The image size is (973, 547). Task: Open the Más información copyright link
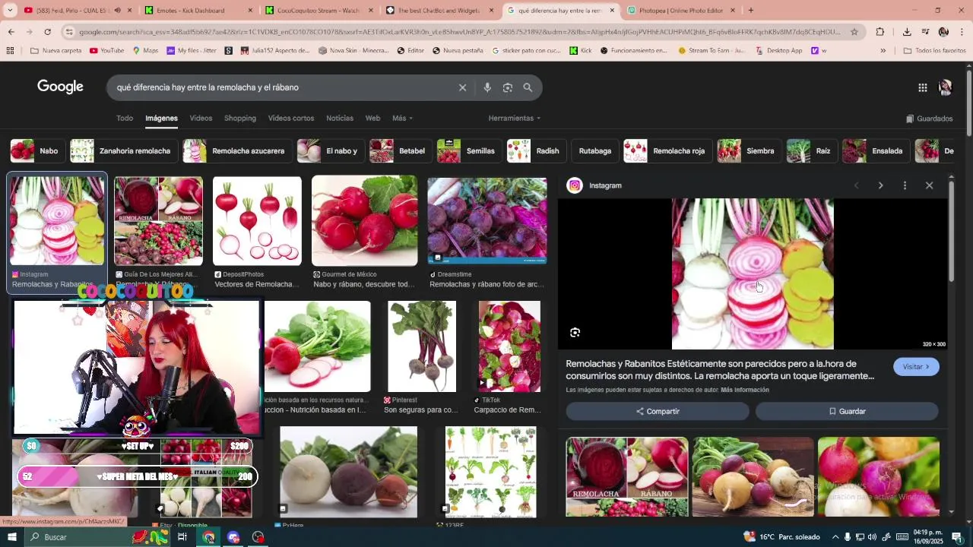pos(745,390)
